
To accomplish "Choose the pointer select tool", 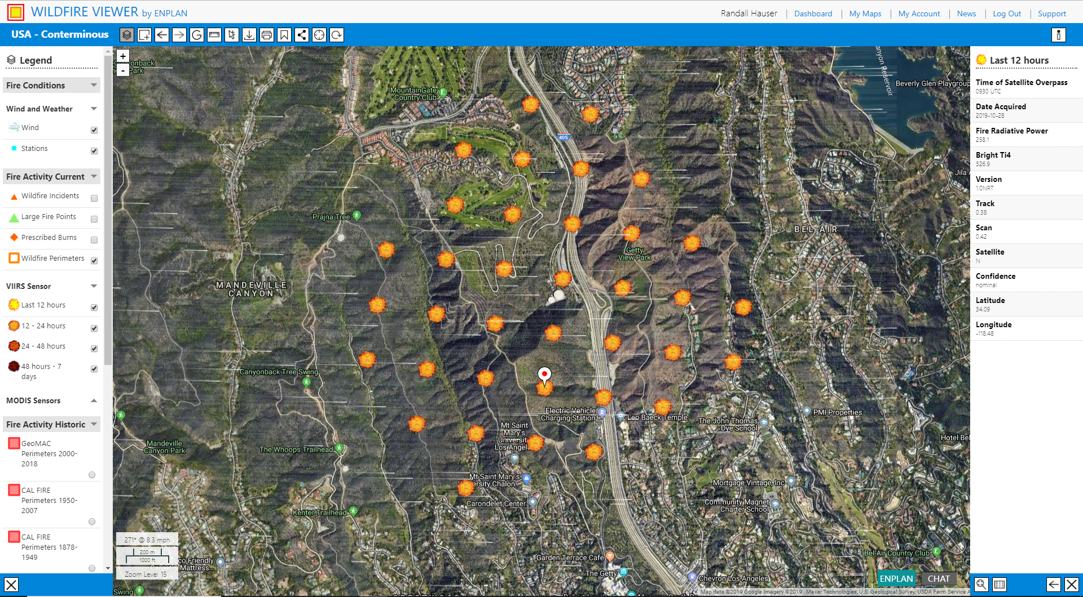I will (x=232, y=35).
